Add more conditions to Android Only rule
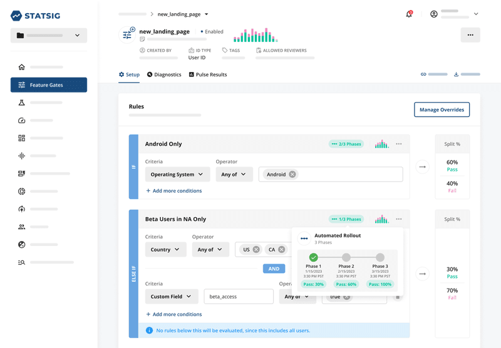The image size is (501, 348). [x=173, y=191]
